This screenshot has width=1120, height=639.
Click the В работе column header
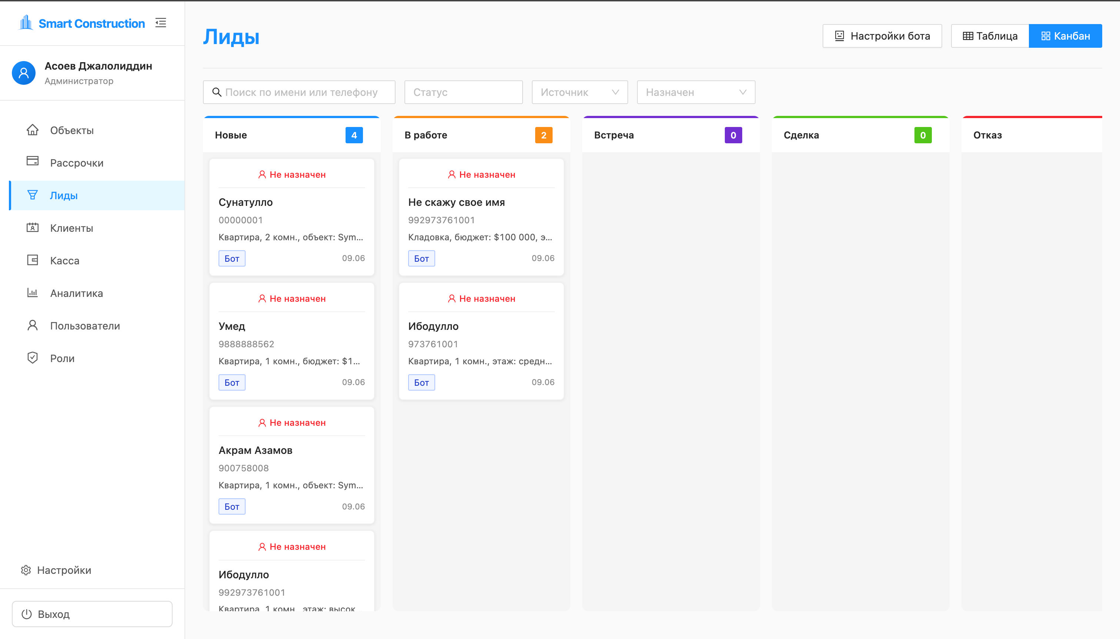[481, 135]
